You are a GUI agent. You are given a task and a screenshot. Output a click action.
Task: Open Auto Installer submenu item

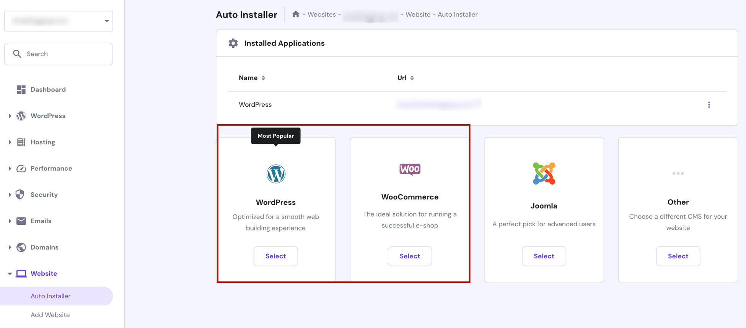pos(56,296)
